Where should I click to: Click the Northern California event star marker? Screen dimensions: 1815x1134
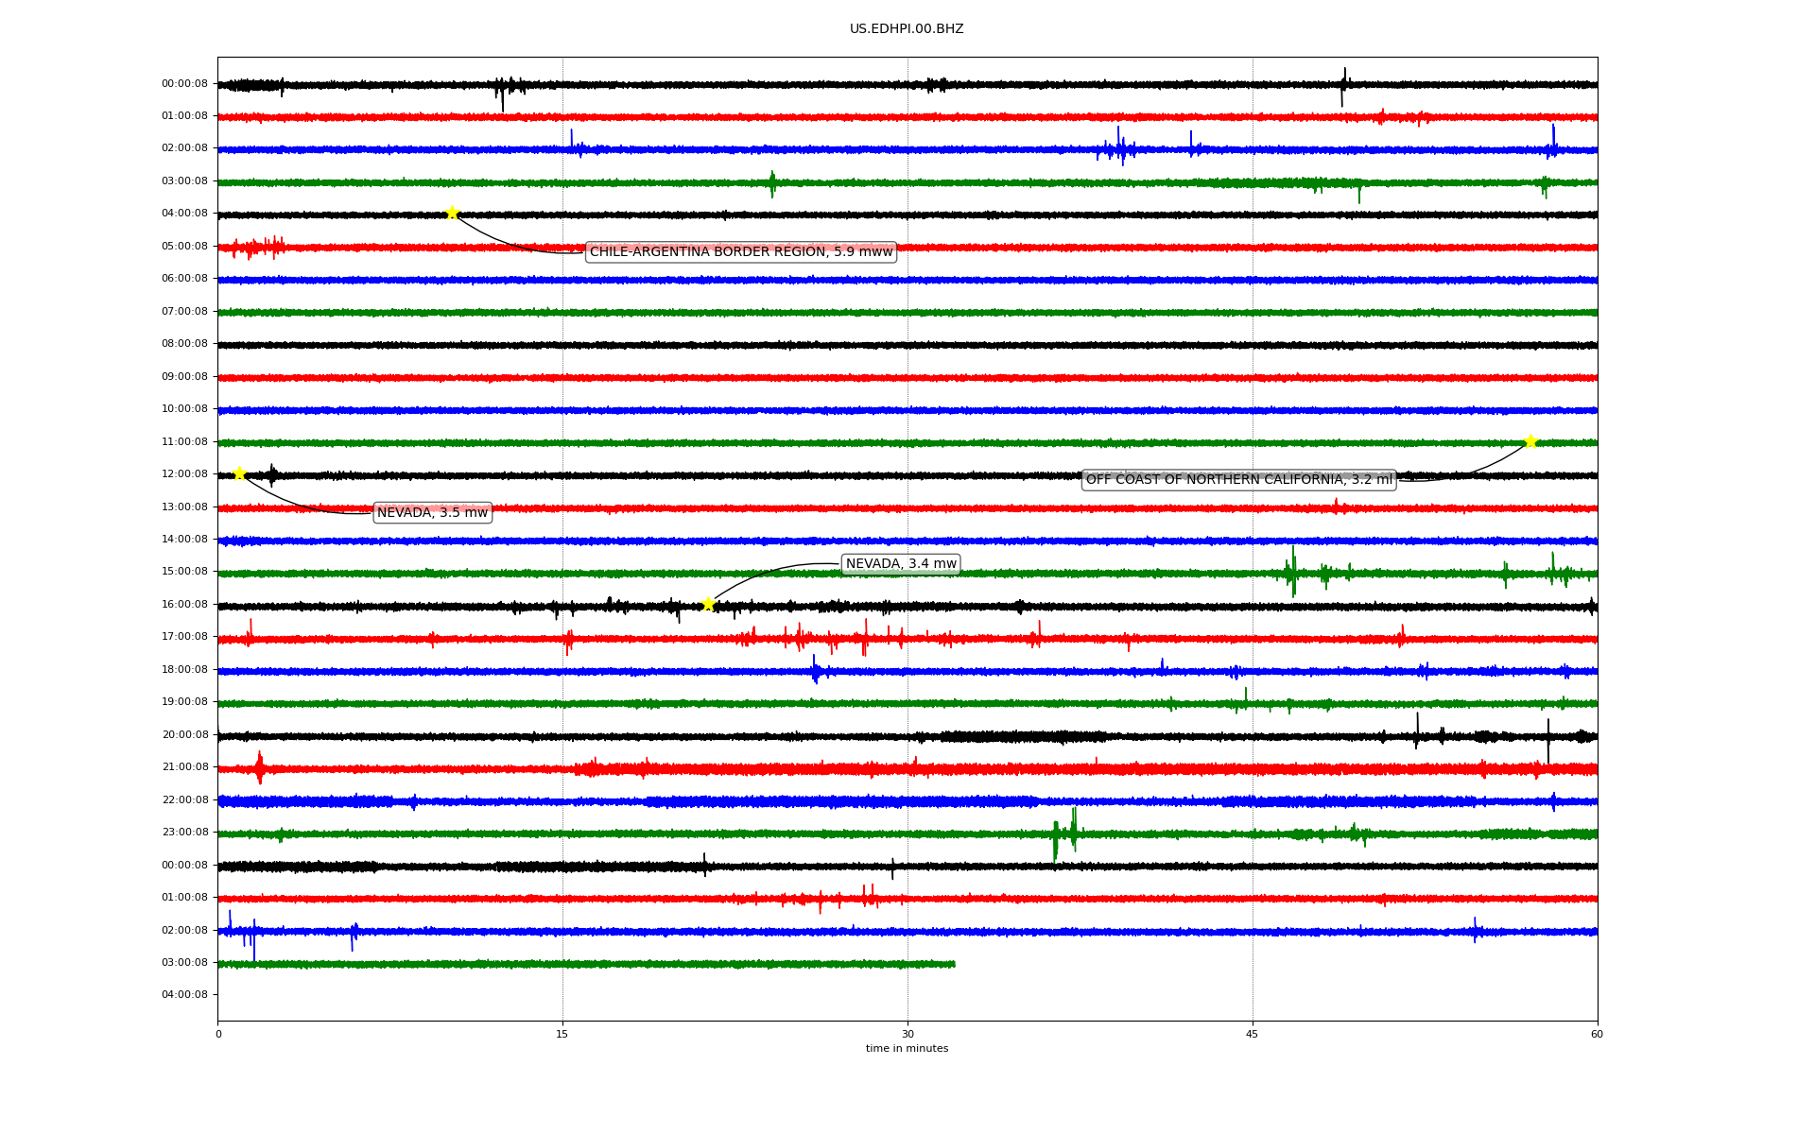[1530, 441]
